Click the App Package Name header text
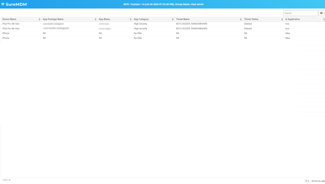This screenshot has width=325, height=184. tap(53, 19)
